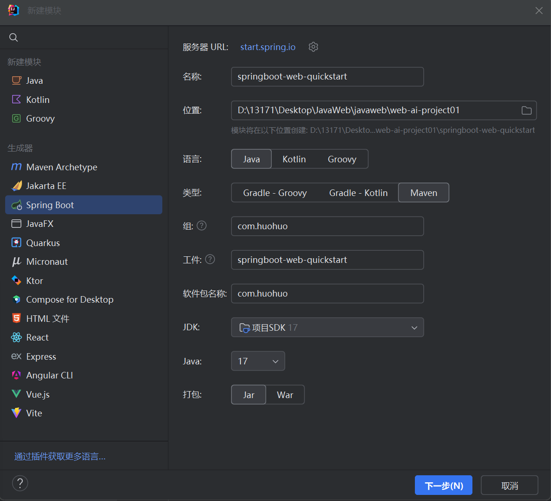Select Kotlin under 新建模块
The width and height of the screenshot is (551, 501).
[84, 100]
